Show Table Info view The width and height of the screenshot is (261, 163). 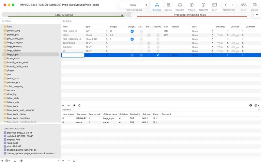203,7
